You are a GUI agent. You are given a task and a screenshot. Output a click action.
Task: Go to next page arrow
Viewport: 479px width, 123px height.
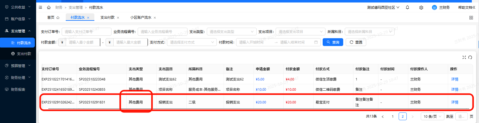(x=413, y=117)
